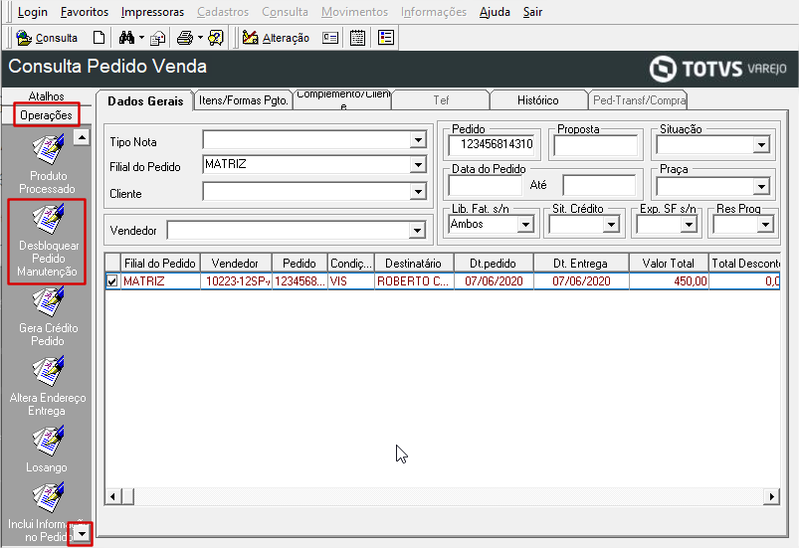Open the Ajuda menu

(x=495, y=12)
